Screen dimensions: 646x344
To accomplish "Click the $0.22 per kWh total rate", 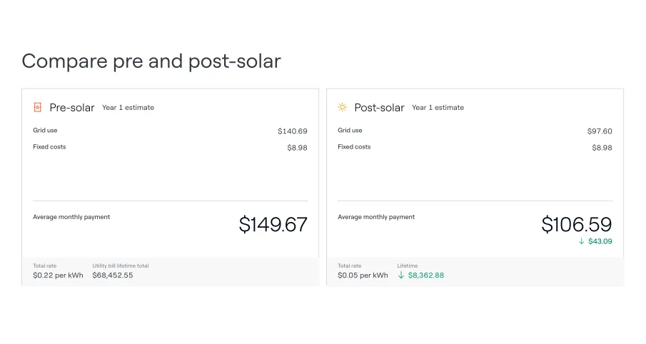I will click(58, 275).
